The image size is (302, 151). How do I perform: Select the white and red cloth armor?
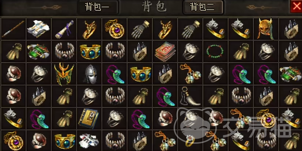tap(89, 141)
